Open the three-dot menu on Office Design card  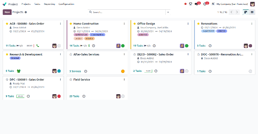188,23
